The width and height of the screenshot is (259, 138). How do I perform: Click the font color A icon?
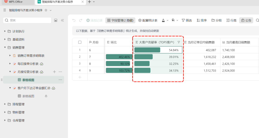click(x=163, y=20)
